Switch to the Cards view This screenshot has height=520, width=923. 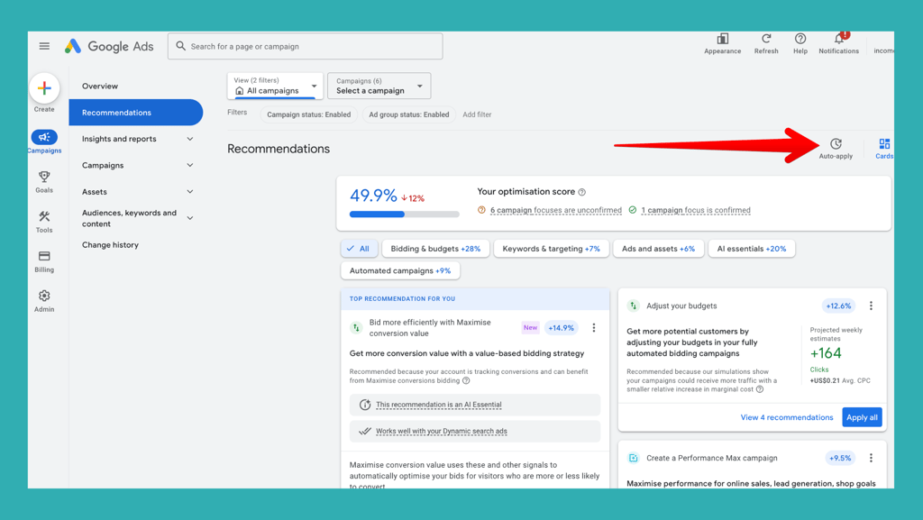[883, 148]
